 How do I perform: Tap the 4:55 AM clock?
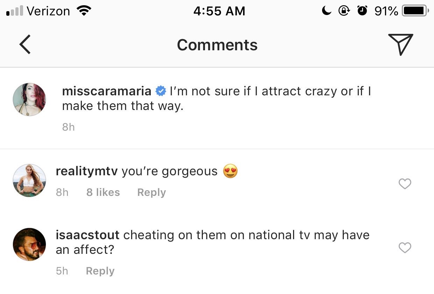pos(219,11)
